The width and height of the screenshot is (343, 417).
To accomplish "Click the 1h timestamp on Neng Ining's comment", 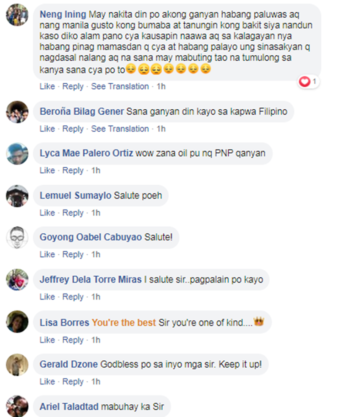I will click(161, 86).
